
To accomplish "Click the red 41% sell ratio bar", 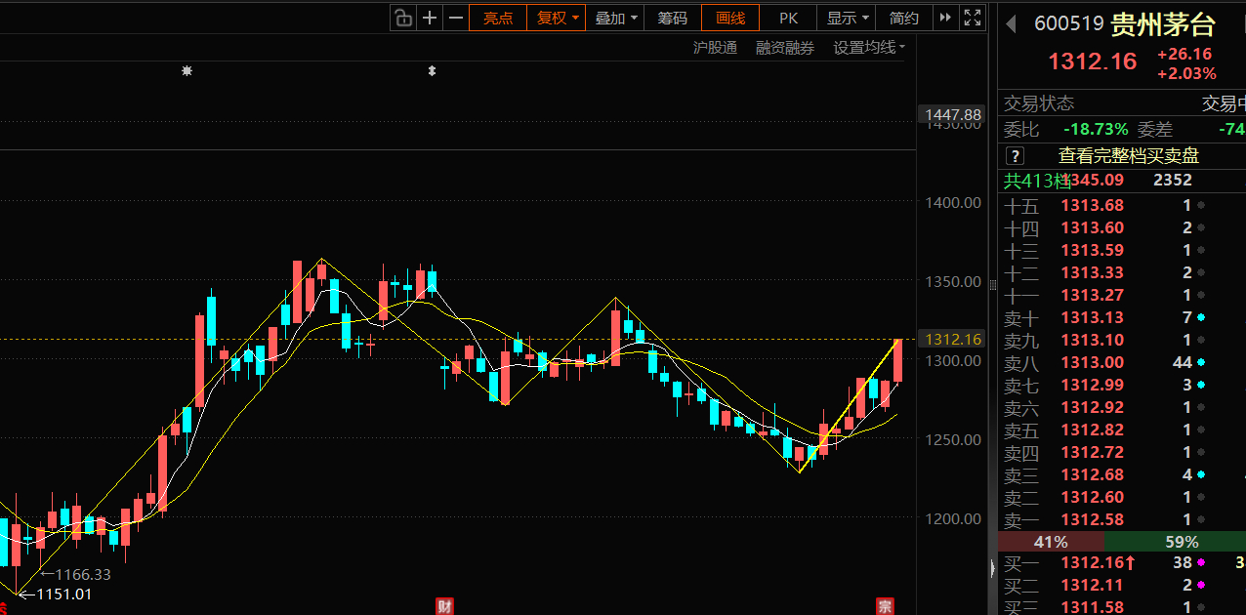I will point(1052,542).
